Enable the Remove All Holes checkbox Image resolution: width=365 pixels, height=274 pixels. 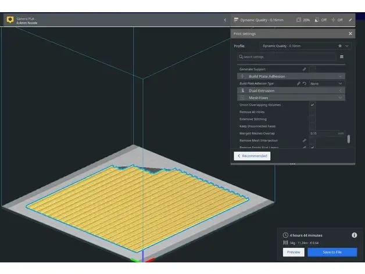coord(312,112)
